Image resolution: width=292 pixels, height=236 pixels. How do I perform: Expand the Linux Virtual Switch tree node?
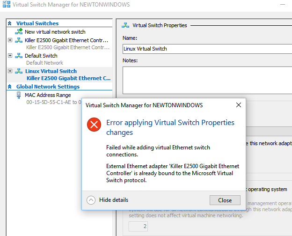pos(10,71)
